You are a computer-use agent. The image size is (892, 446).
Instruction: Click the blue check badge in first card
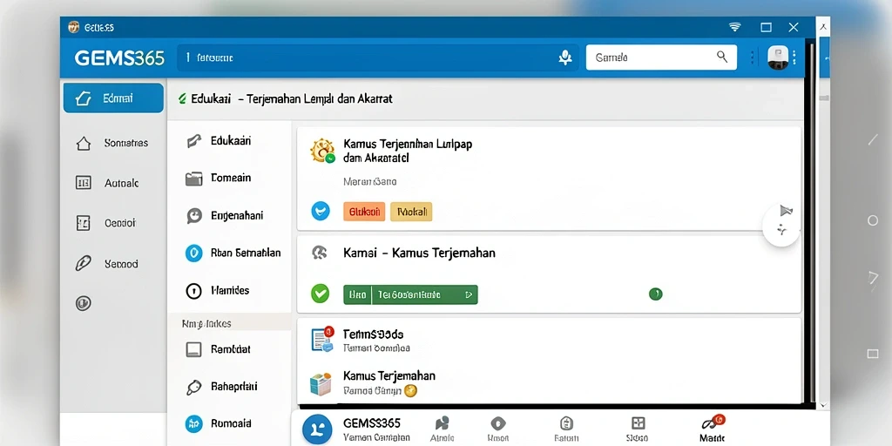coord(321,211)
